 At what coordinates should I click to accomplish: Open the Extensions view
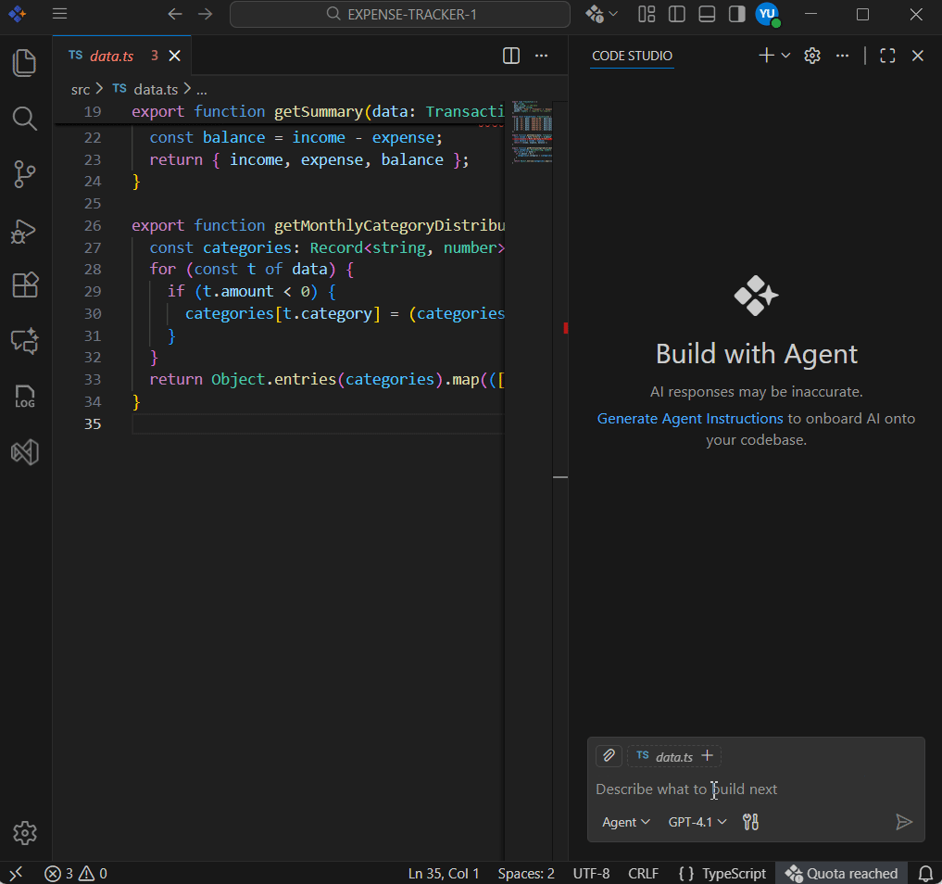(x=24, y=285)
